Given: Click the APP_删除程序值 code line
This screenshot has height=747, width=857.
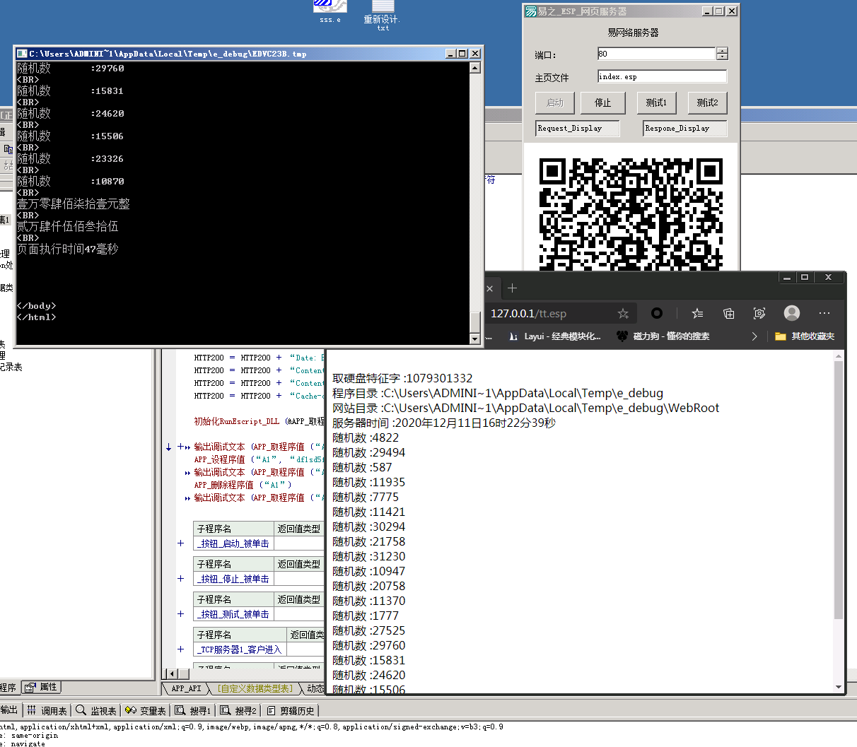Looking at the screenshot, I should [x=243, y=485].
